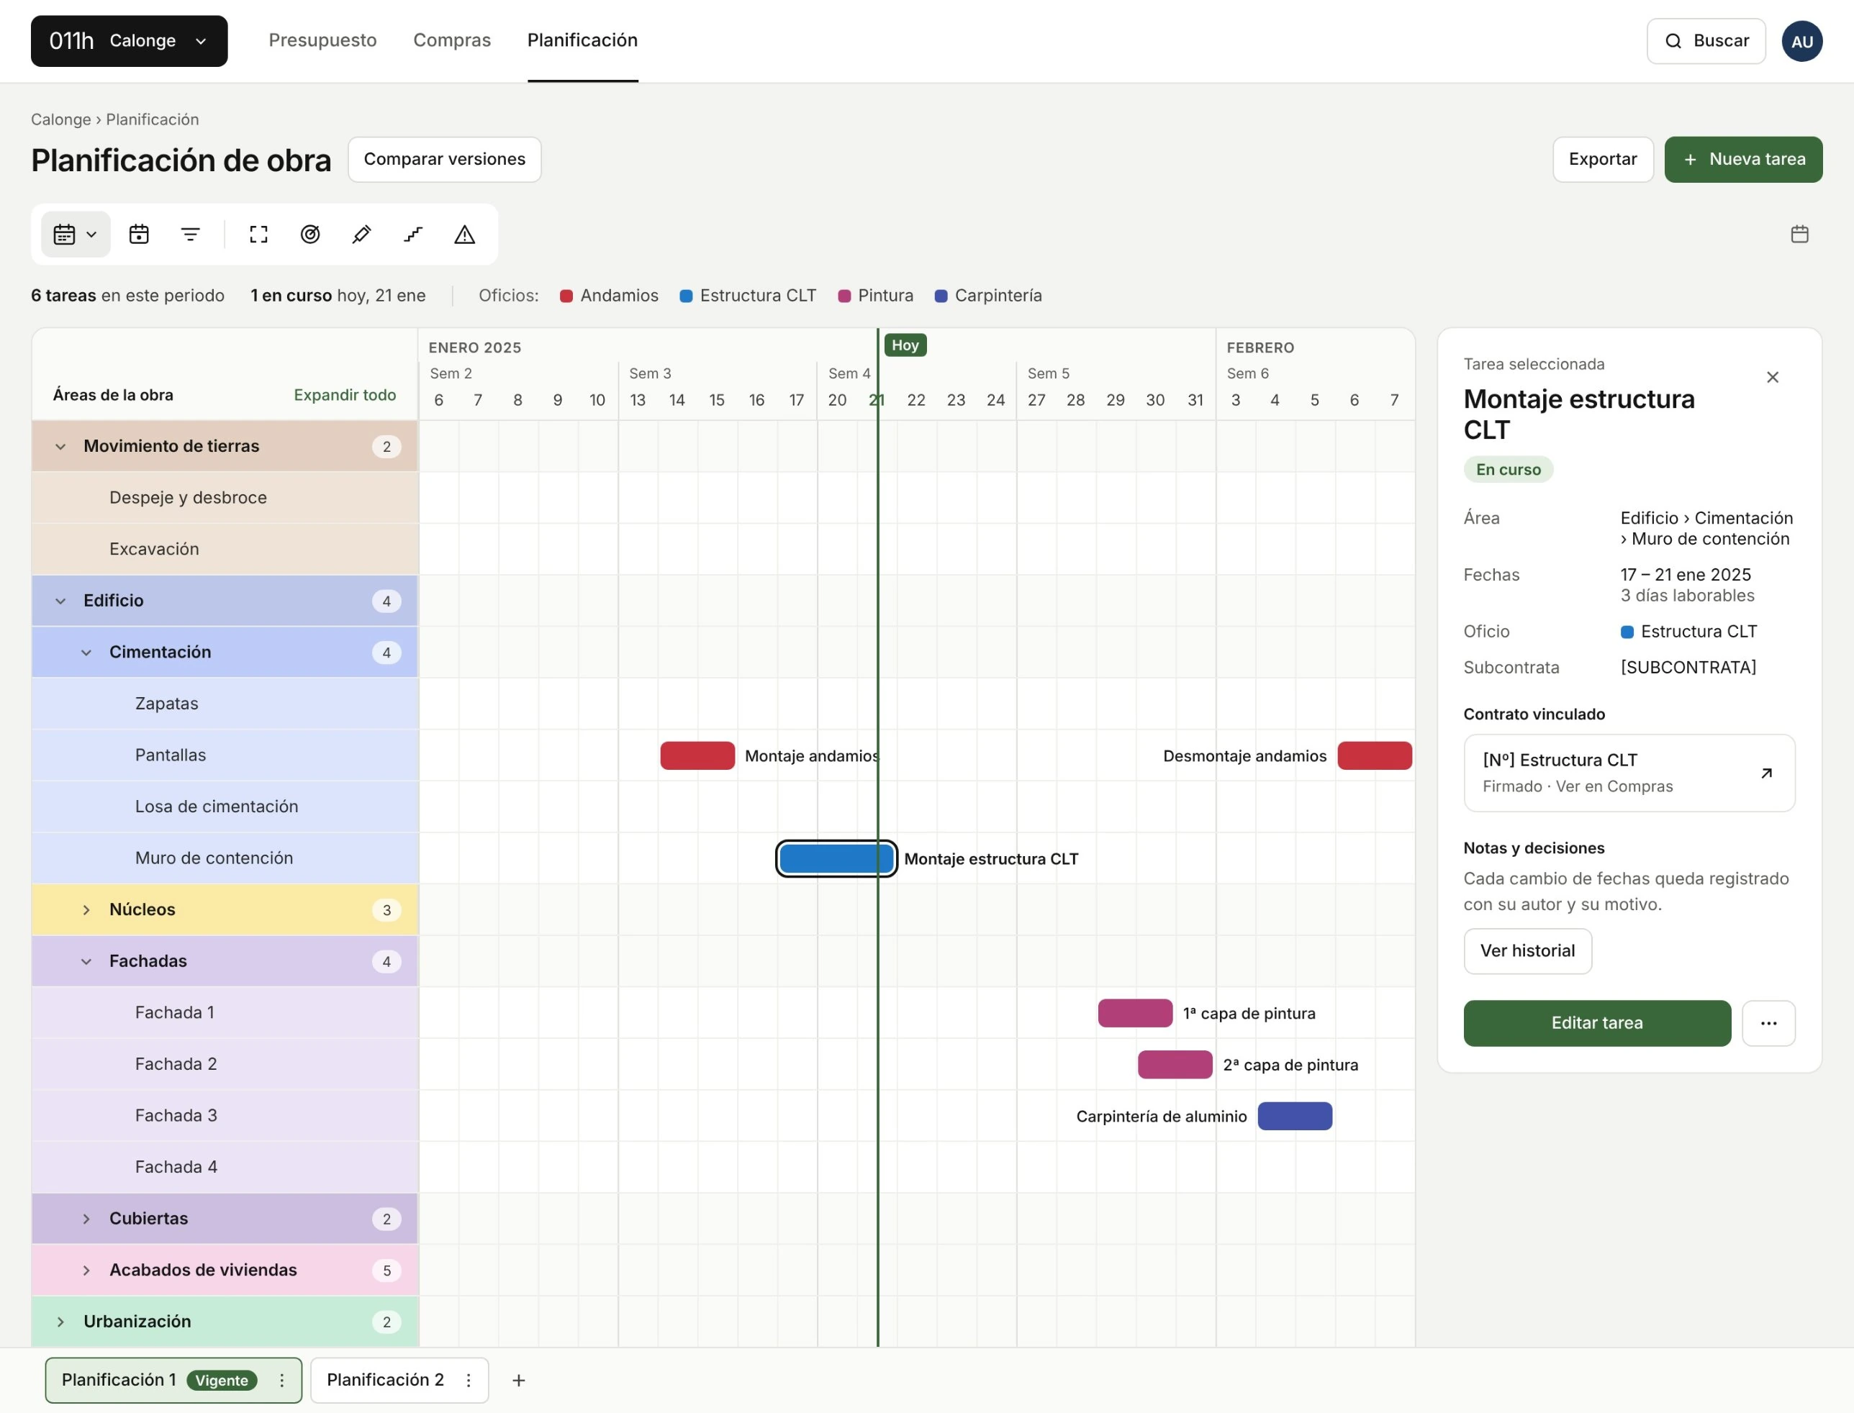Click the AU user avatar

click(1802, 41)
